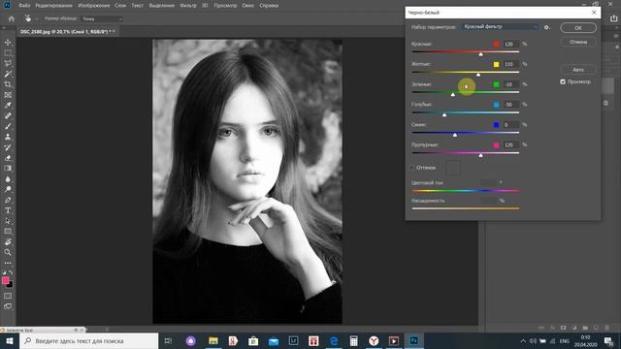
Task: Select the Eyedropper tool
Action: [8, 106]
